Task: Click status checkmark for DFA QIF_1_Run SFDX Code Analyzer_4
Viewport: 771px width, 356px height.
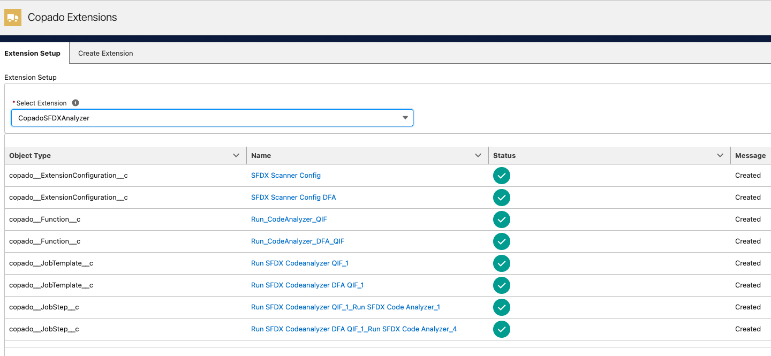Action: (x=502, y=329)
